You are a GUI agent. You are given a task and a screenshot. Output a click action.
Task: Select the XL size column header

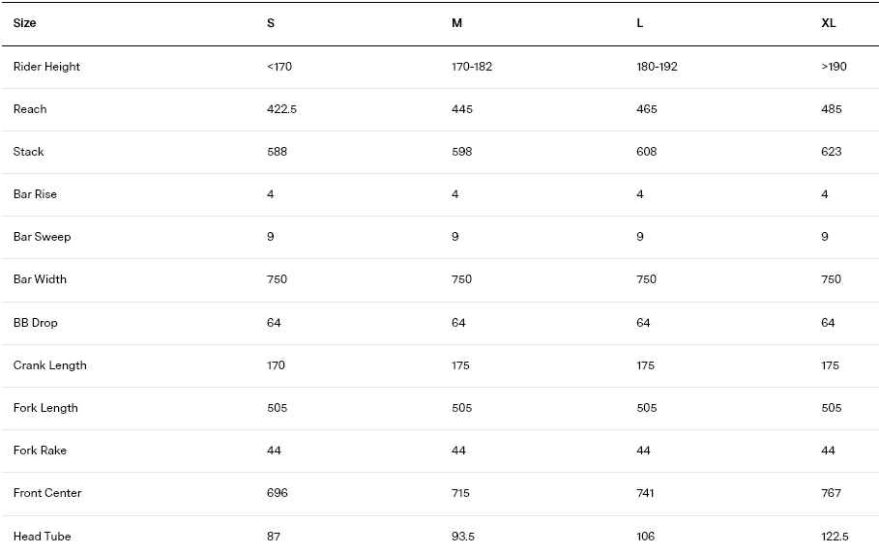828,23
